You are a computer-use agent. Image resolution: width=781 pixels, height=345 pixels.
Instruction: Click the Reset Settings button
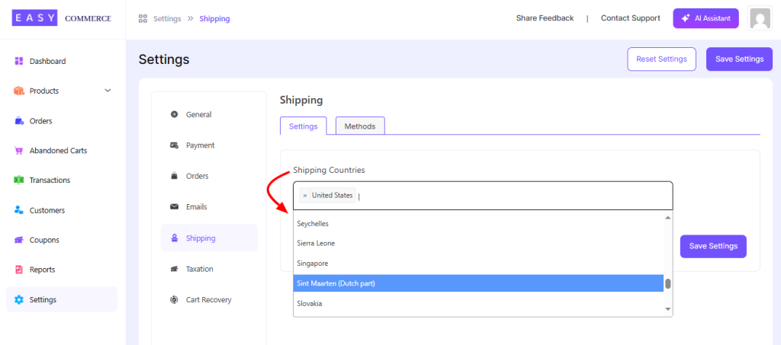coord(661,59)
